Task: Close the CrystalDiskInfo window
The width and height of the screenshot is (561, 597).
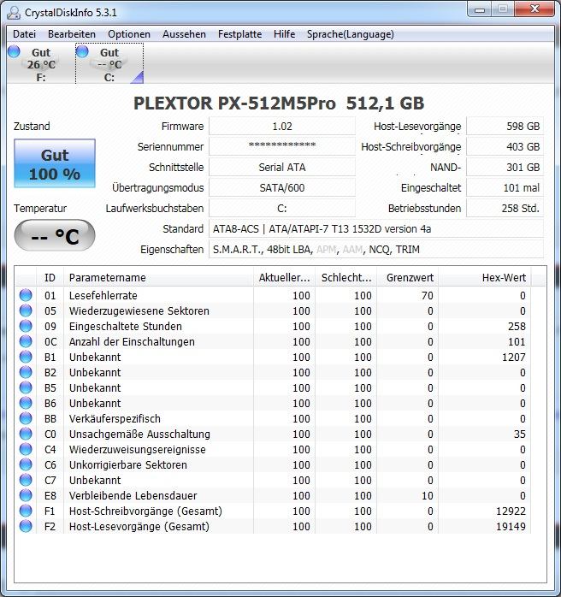Action: (x=534, y=9)
